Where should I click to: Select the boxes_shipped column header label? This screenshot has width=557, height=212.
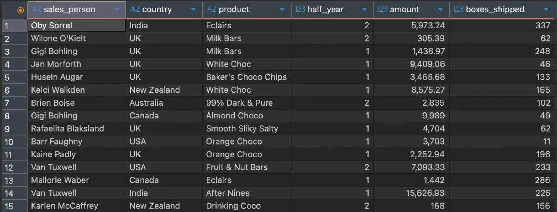[x=495, y=9]
